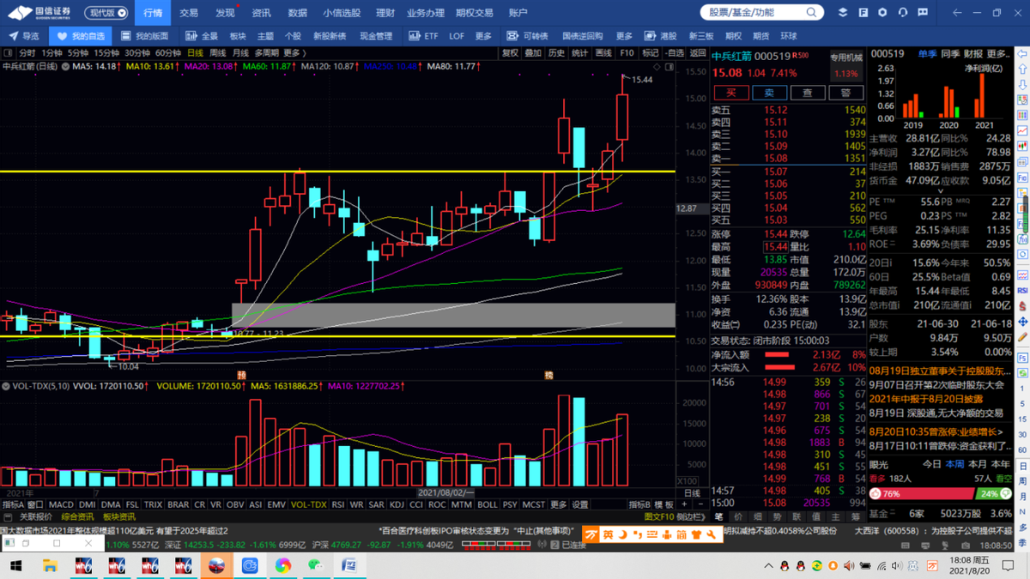Screen dimensions: 1030x579
Task: Switch to 综合资讯 tab
Action: pyautogui.click(x=77, y=517)
